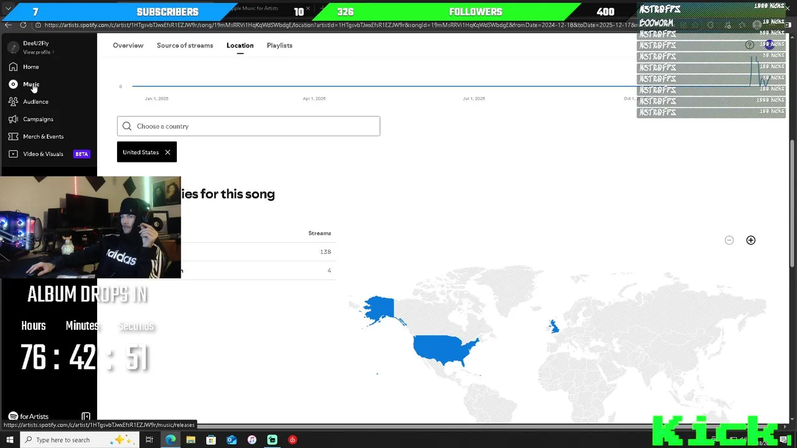The width and height of the screenshot is (797, 448).
Task: Click the Choose a country field
Action: (248, 126)
